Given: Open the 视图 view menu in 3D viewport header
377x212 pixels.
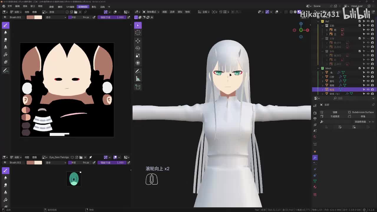Looking at the screenshot, I should [165, 12].
